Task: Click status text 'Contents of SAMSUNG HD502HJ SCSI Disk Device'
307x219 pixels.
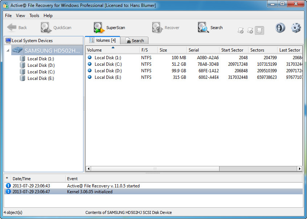Action: click(128, 212)
